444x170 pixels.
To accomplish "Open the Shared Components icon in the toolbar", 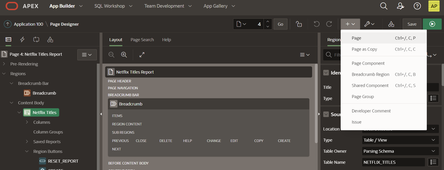I will tap(391, 24).
